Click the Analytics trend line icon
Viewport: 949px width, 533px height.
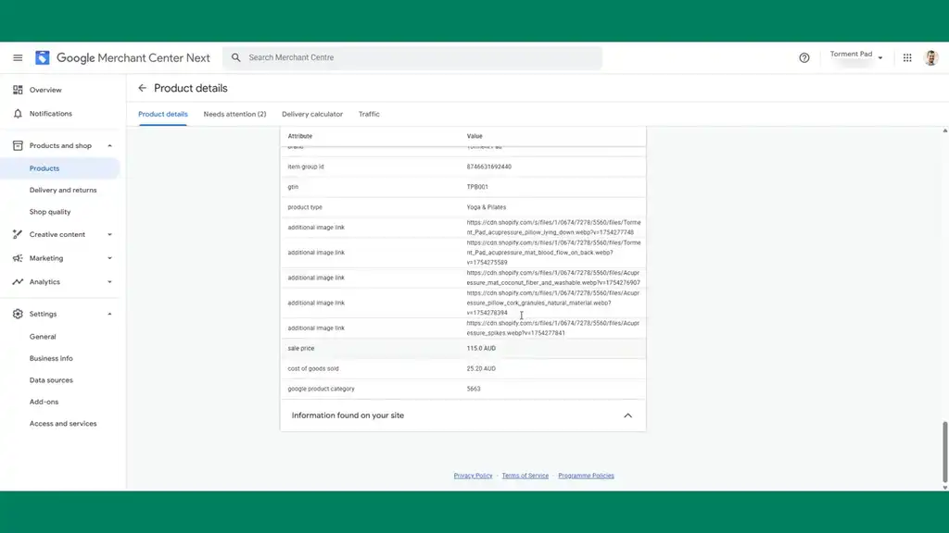click(x=18, y=281)
